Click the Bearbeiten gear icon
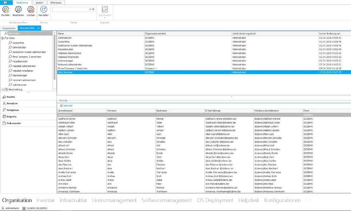 (18, 10)
